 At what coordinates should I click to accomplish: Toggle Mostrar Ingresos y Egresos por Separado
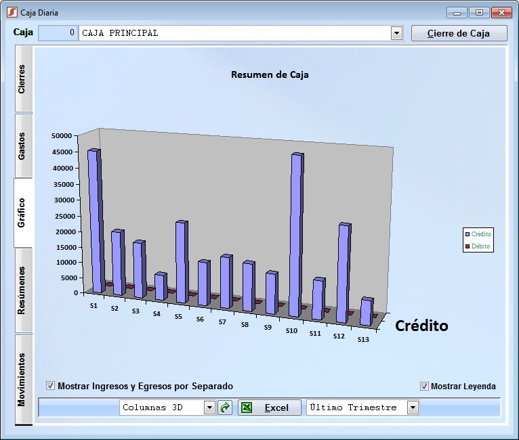tap(51, 386)
